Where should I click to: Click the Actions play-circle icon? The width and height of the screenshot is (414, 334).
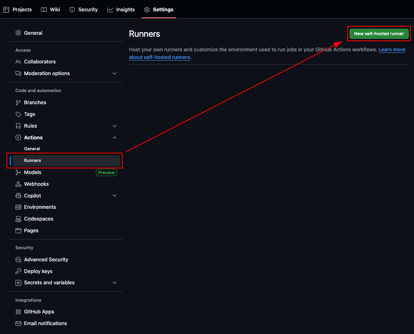pyautogui.click(x=18, y=137)
